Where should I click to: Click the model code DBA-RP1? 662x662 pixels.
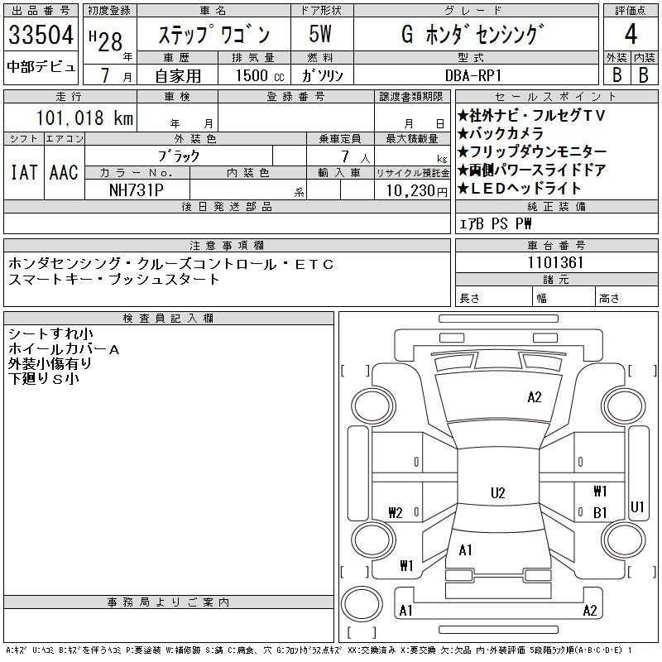point(473,75)
